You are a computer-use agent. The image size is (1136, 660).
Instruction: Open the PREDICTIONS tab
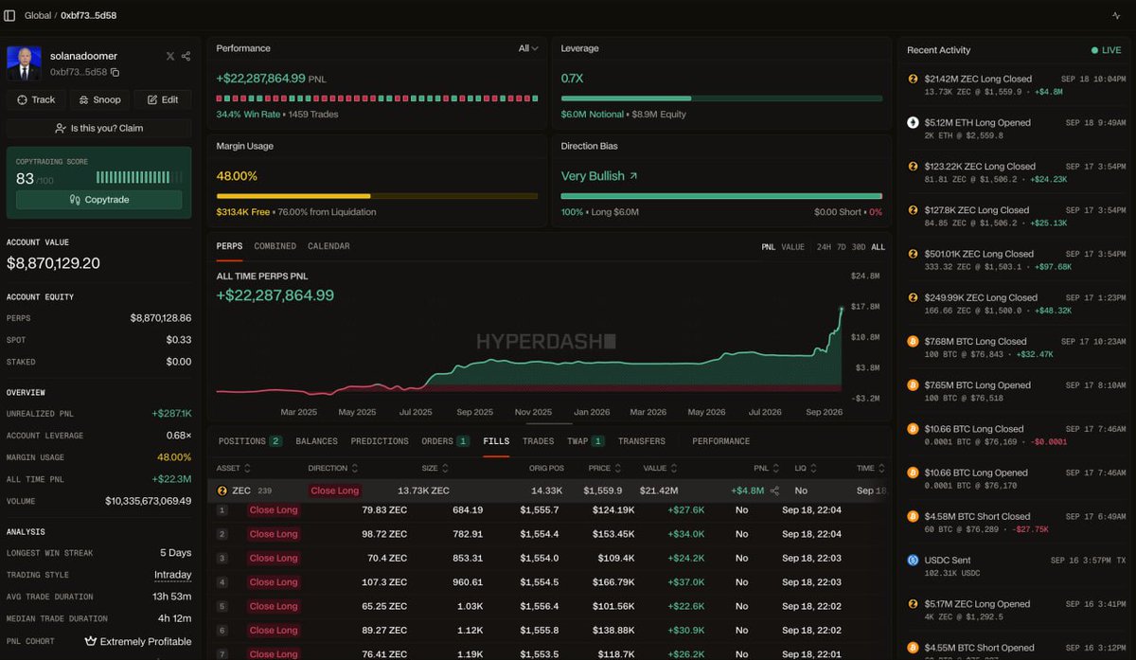click(380, 441)
